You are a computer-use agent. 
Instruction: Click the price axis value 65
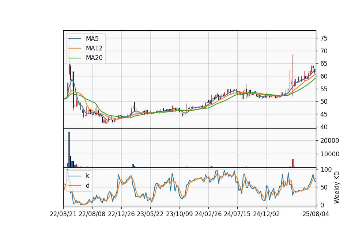[x=324, y=64]
